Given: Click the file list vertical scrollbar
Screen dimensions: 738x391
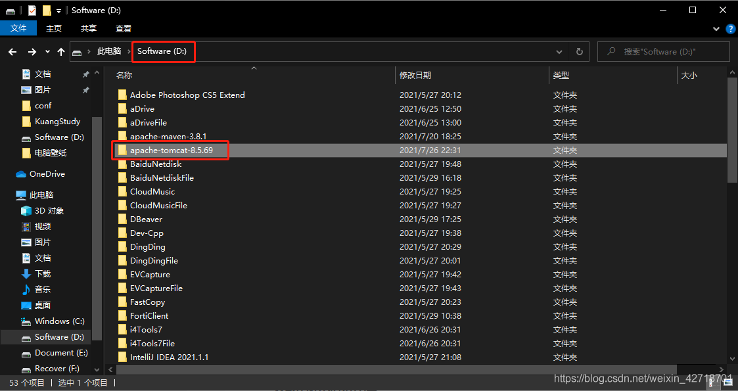Looking at the screenshot, I should coord(732,131).
